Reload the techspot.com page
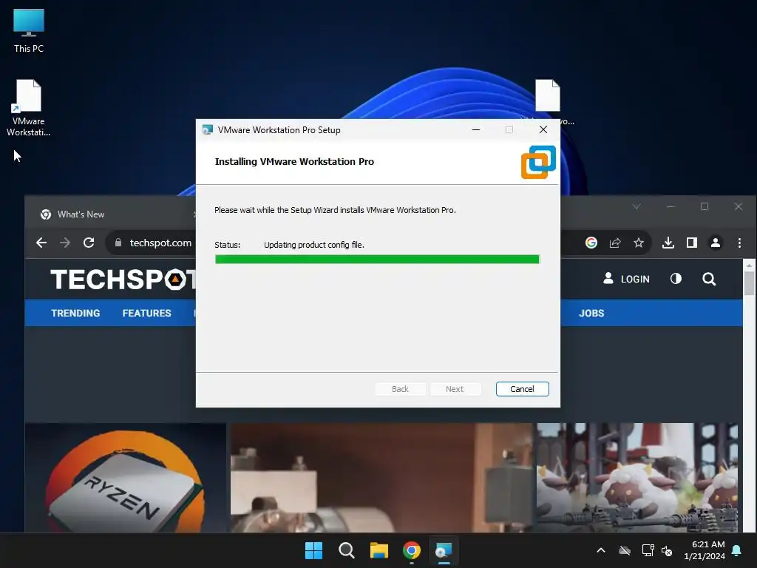This screenshot has height=568, width=757. point(89,243)
